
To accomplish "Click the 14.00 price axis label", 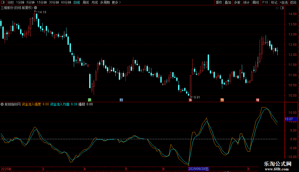I will (x=292, y=14).
